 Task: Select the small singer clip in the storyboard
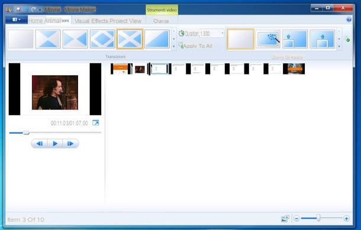coord(140,69)
